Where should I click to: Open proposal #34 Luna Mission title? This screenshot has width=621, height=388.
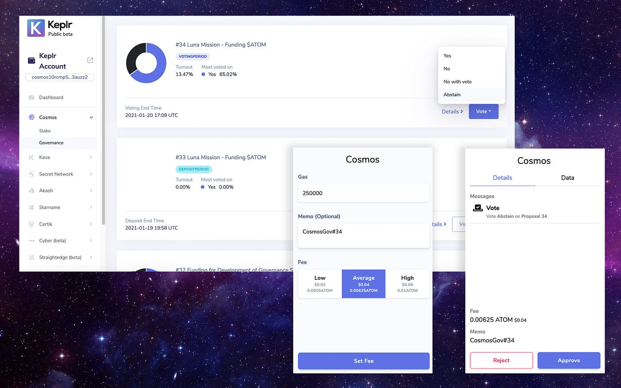[x=221, y=45]
